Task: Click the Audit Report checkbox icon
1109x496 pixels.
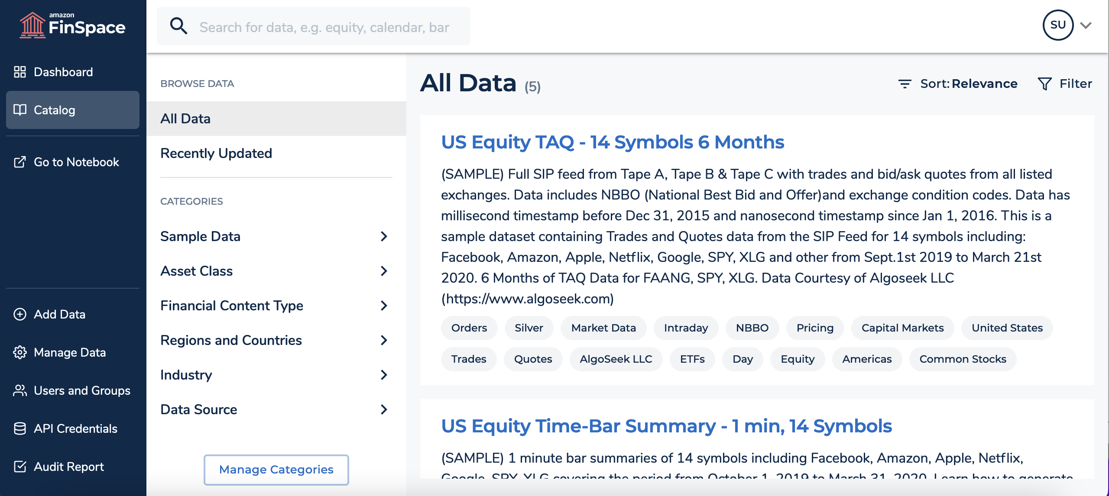Action: (20, 467)
